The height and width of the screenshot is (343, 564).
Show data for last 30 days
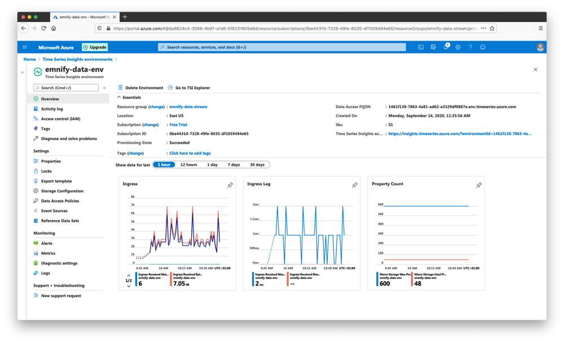click(257, 165)
